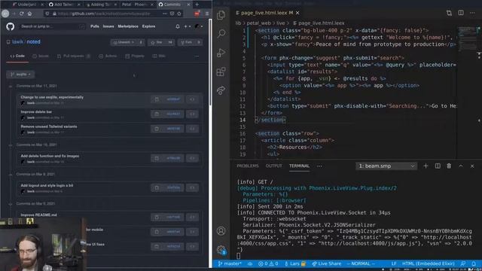
Task: Open the branch selector dropdown on GitHub
Action: pyautogui.click(x=20, y=75)
